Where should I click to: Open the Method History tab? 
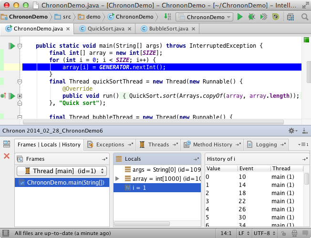212,145
